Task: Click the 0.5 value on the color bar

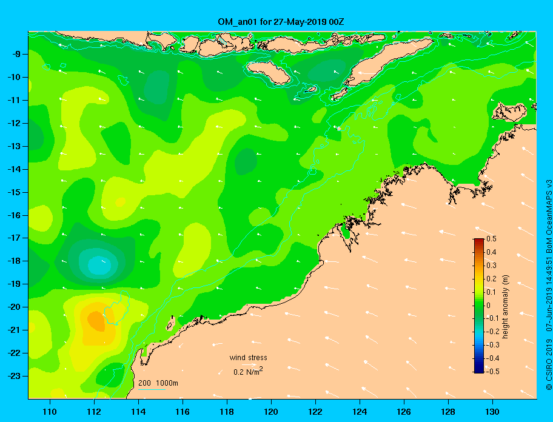Action: tap(491, 239)
